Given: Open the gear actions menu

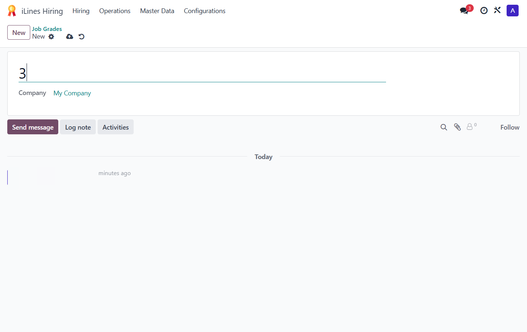Looking at the screenshot, I should (x=51, y=36).
